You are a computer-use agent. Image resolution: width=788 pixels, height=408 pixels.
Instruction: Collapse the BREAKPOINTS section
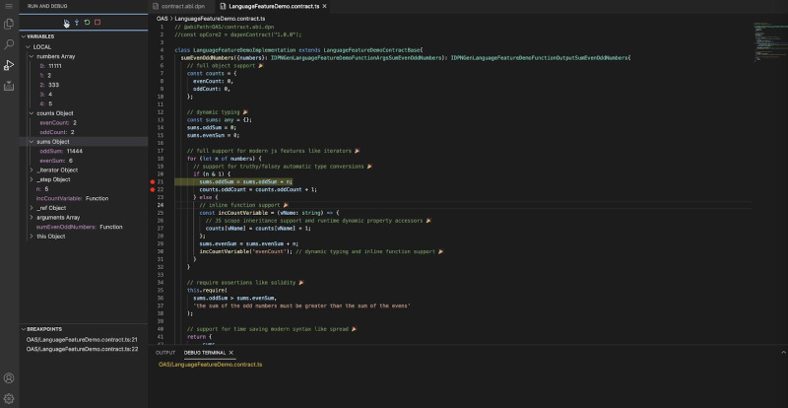tap(25, 328)
